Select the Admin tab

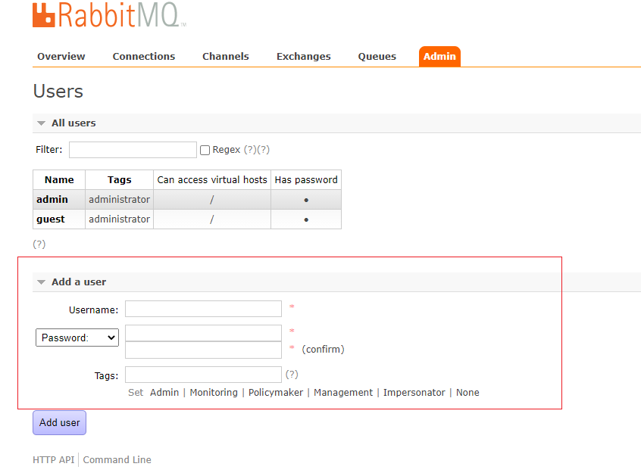[x=439, y=56]
